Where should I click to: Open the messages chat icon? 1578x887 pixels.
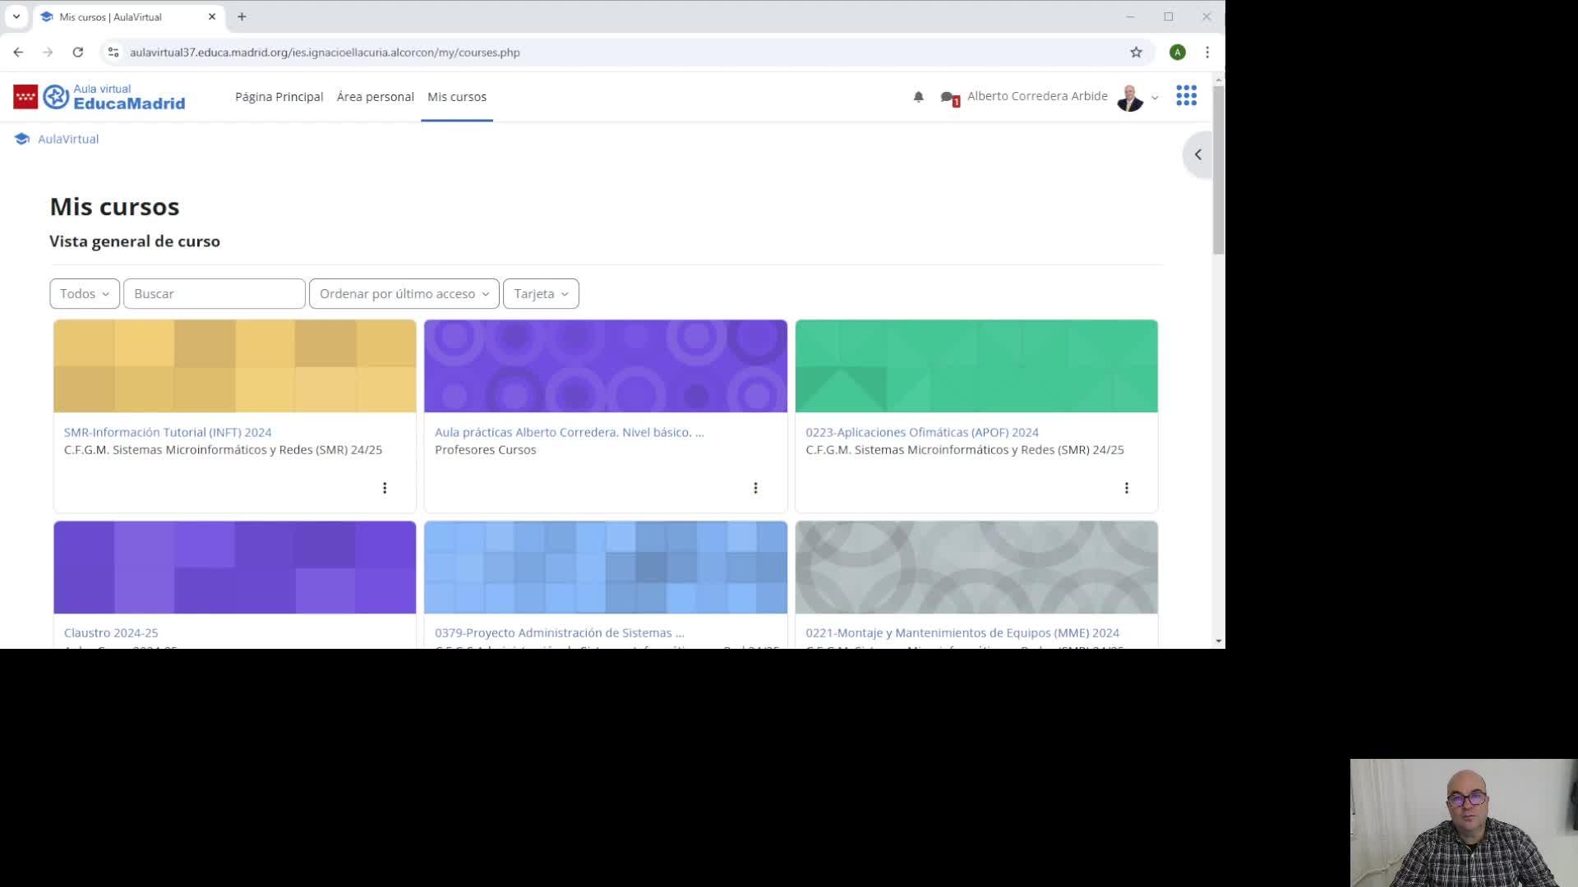click(x=948, y=98)
